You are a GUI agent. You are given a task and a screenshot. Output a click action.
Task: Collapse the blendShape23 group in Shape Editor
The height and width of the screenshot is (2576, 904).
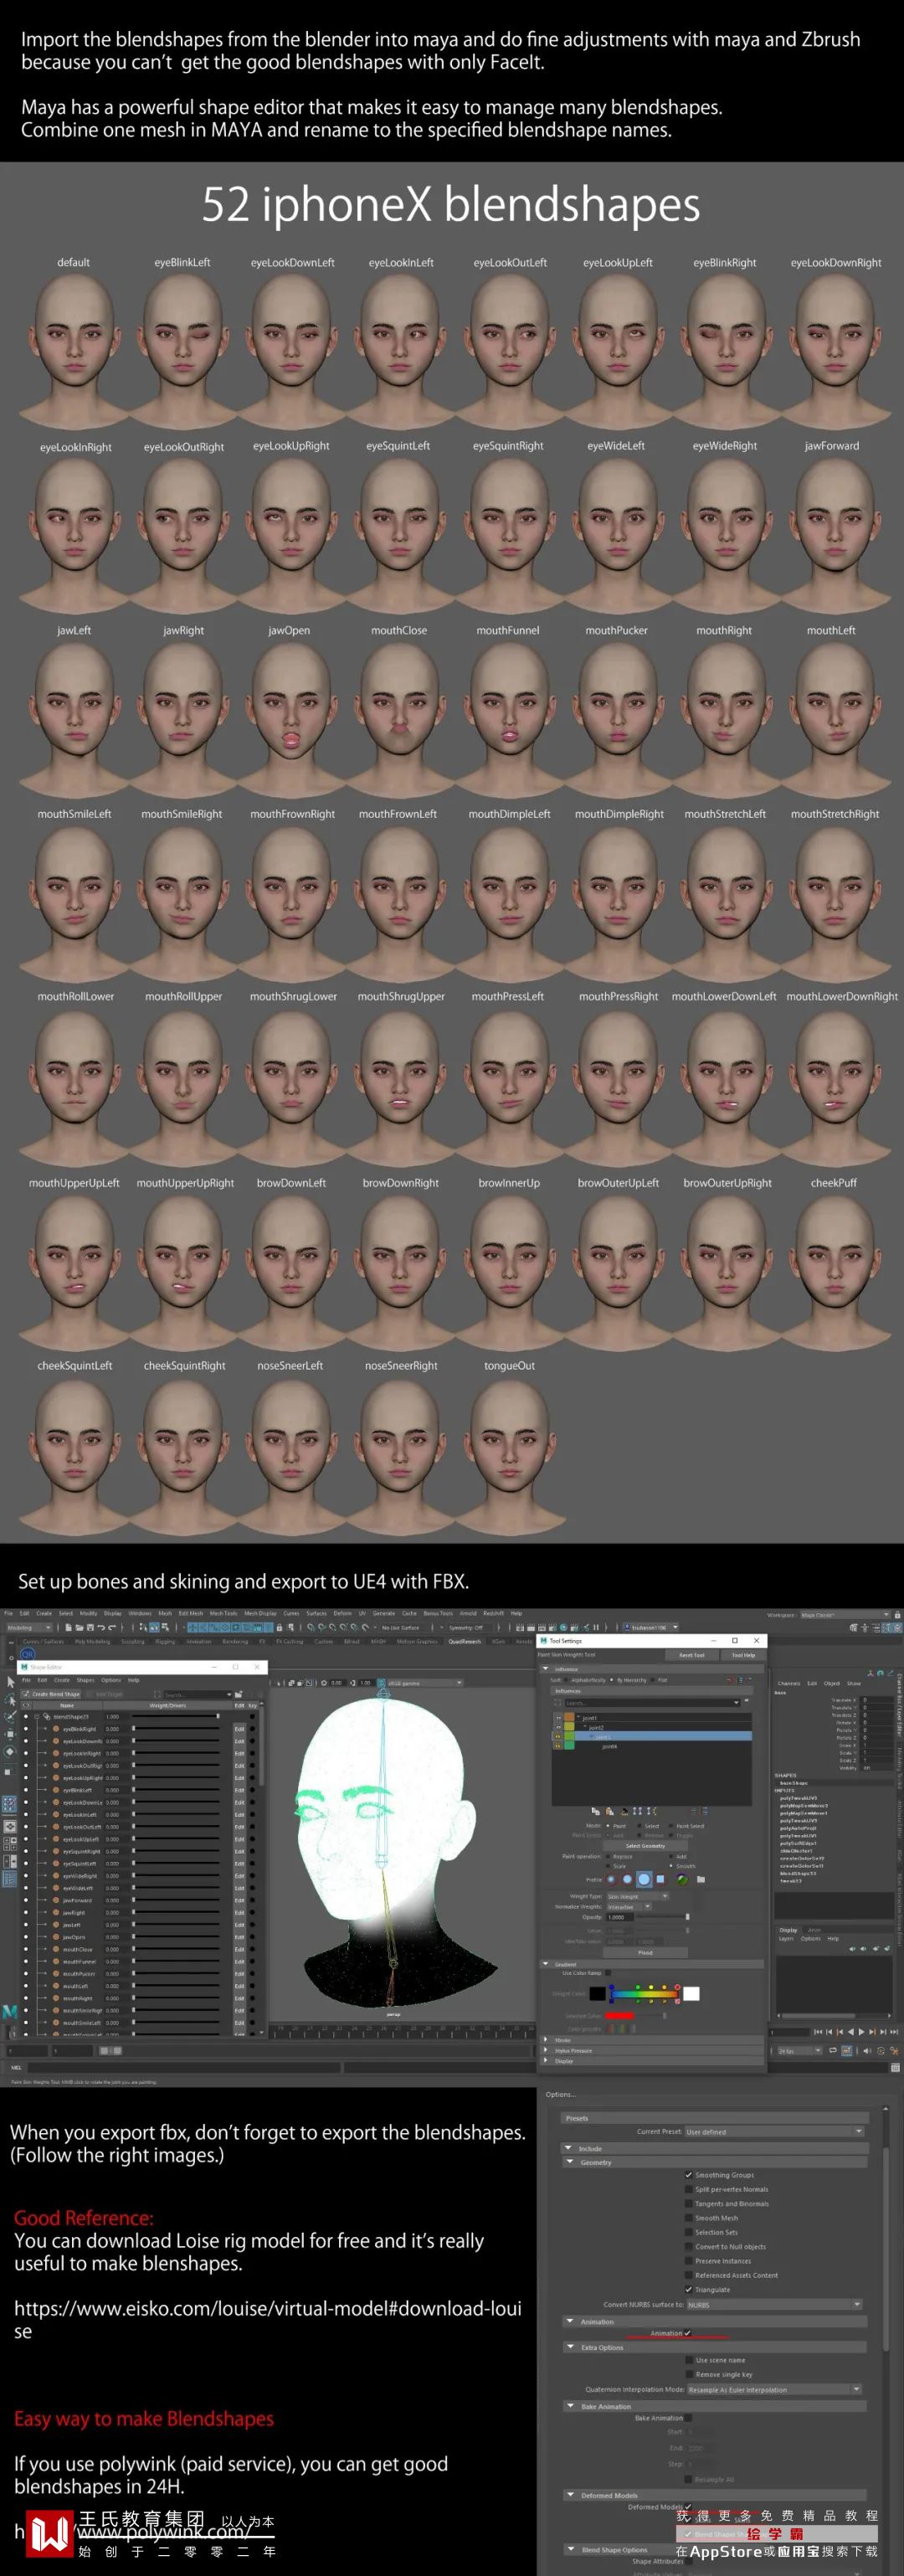[x=37, y=1717]
